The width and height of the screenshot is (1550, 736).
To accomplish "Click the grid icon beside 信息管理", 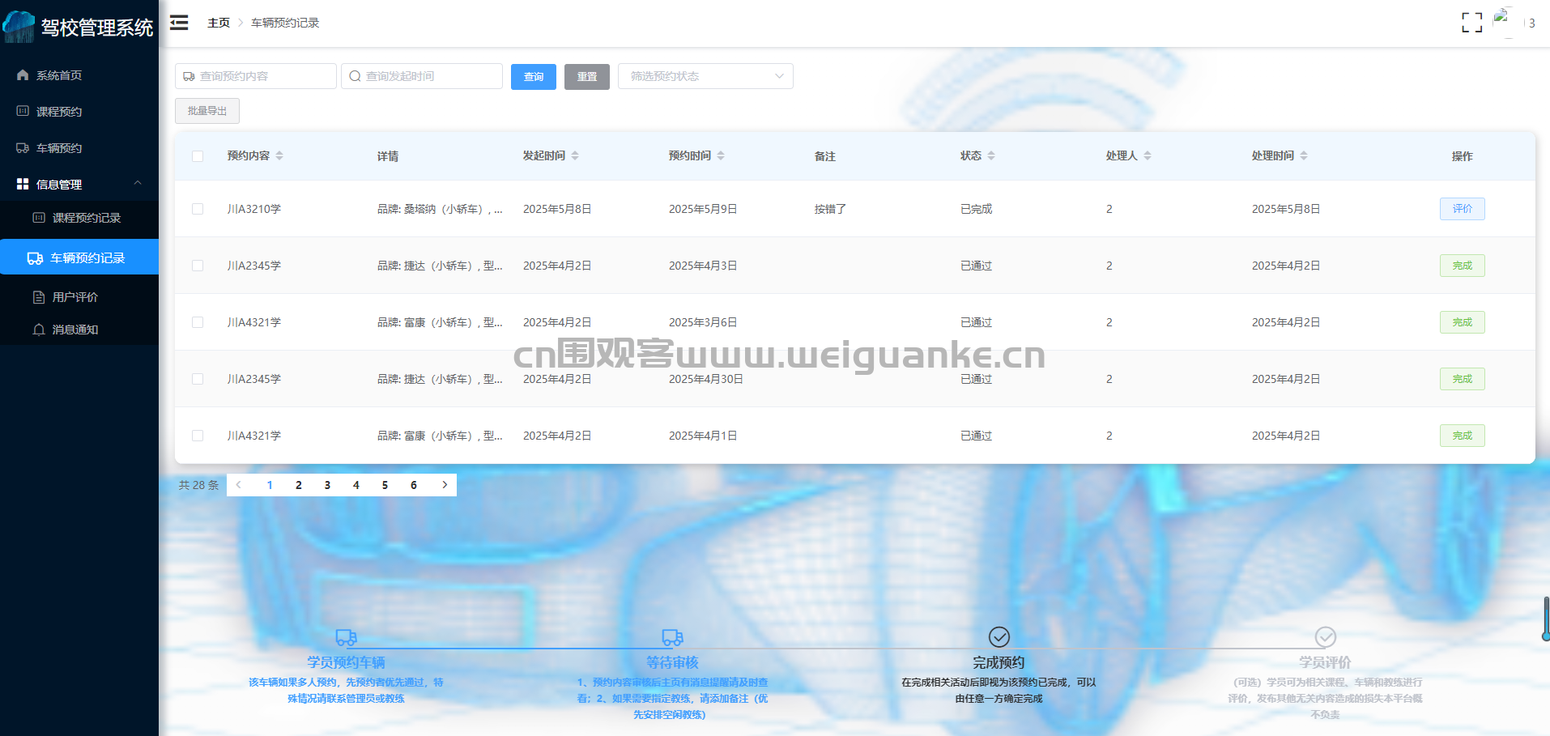I will point(23,184).
